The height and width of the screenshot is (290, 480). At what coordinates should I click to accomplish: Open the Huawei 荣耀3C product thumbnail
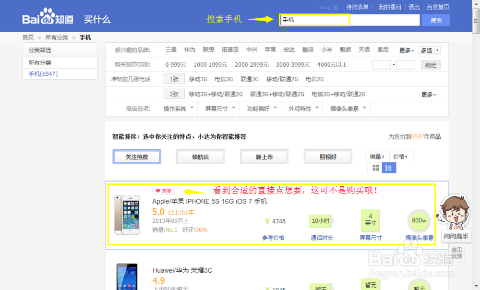click(x=127, y=277)
